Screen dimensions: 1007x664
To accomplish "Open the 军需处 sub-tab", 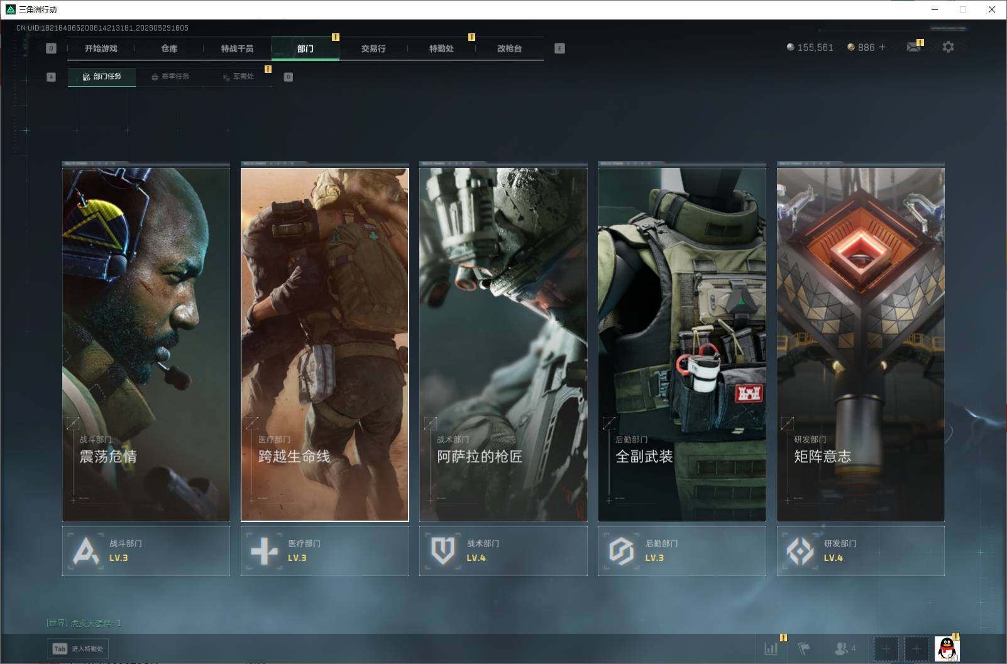I will 238,77.
